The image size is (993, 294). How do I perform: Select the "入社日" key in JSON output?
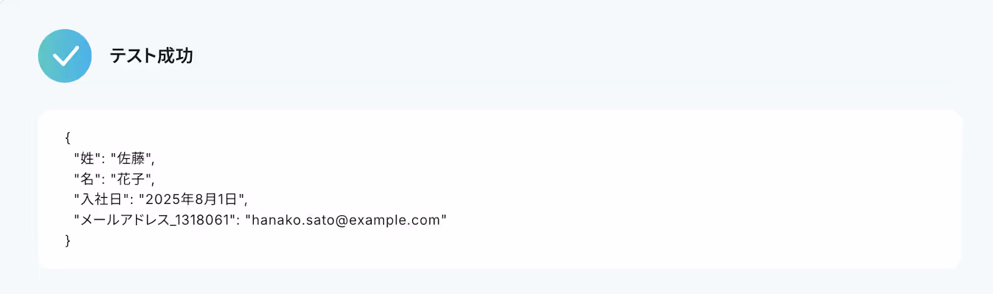[102, 199]
